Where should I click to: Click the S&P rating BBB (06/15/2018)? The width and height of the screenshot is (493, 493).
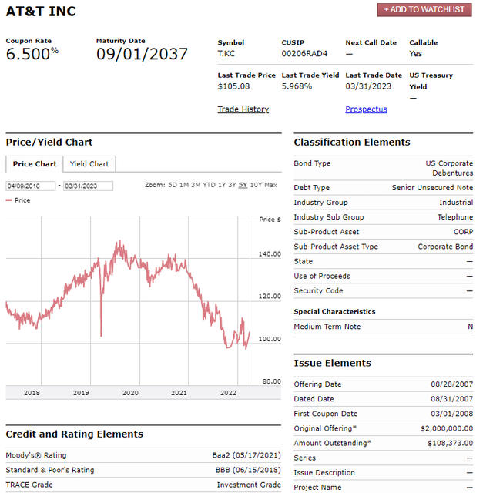pyautogui.click(x=248, y=470)
